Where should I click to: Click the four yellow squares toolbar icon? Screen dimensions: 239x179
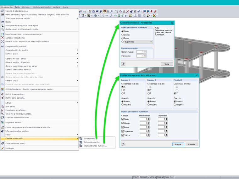click(130, 15)
